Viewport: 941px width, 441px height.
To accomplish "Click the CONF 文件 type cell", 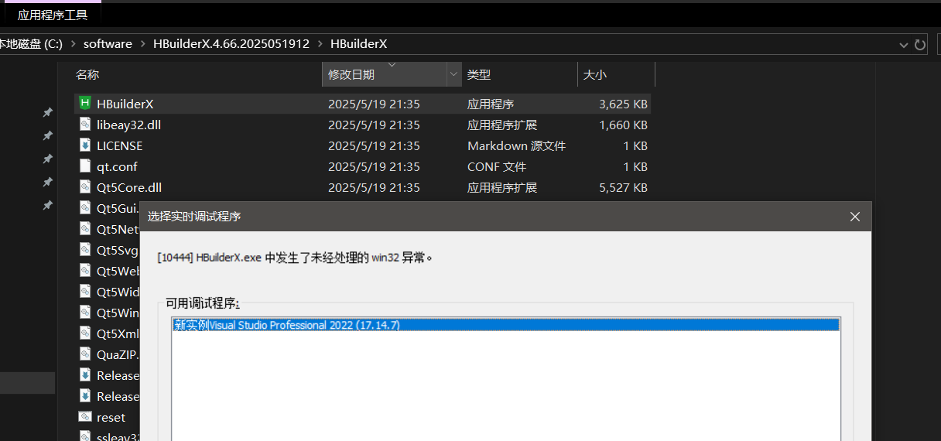I will pos(497,166).
